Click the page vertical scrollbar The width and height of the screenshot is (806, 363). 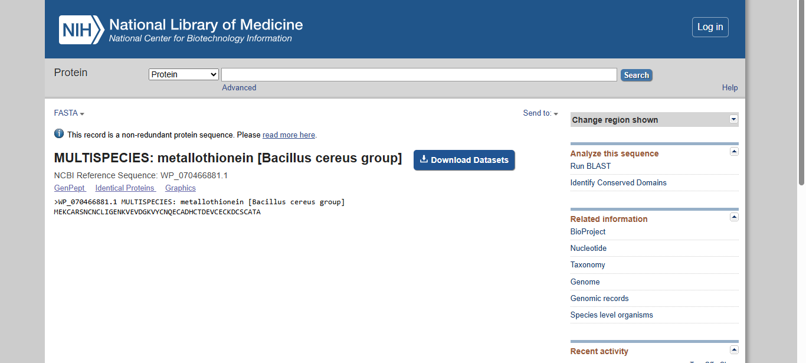801,93
